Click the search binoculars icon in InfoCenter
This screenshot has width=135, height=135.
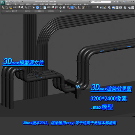[x=112, y=2]
